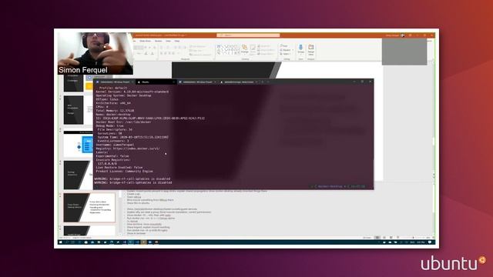Open new tab with plus button in terminal
Viewport: 493px width, 277px height.
(x=262, y=82)
